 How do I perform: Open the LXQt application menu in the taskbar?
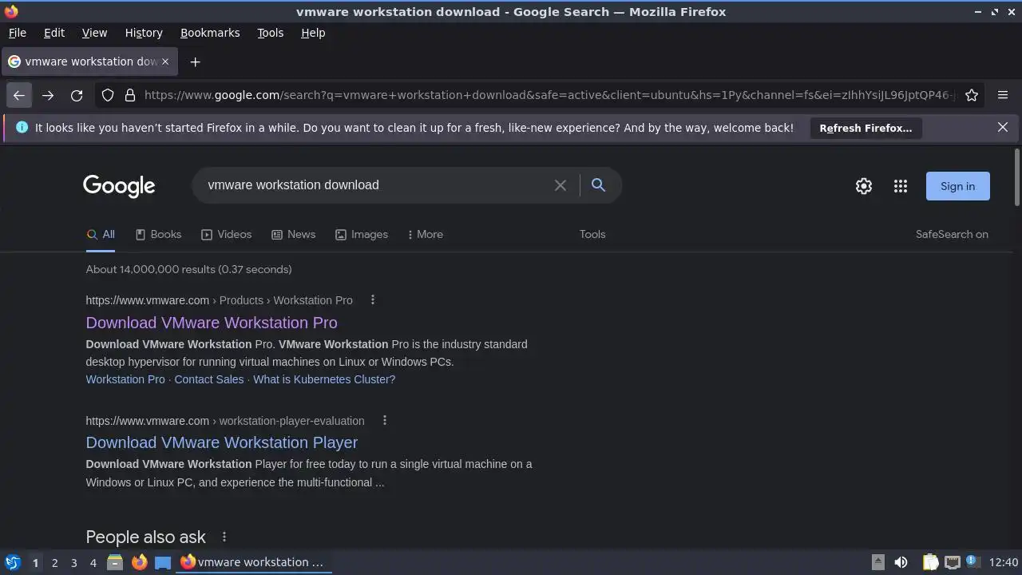click(12, 562)
